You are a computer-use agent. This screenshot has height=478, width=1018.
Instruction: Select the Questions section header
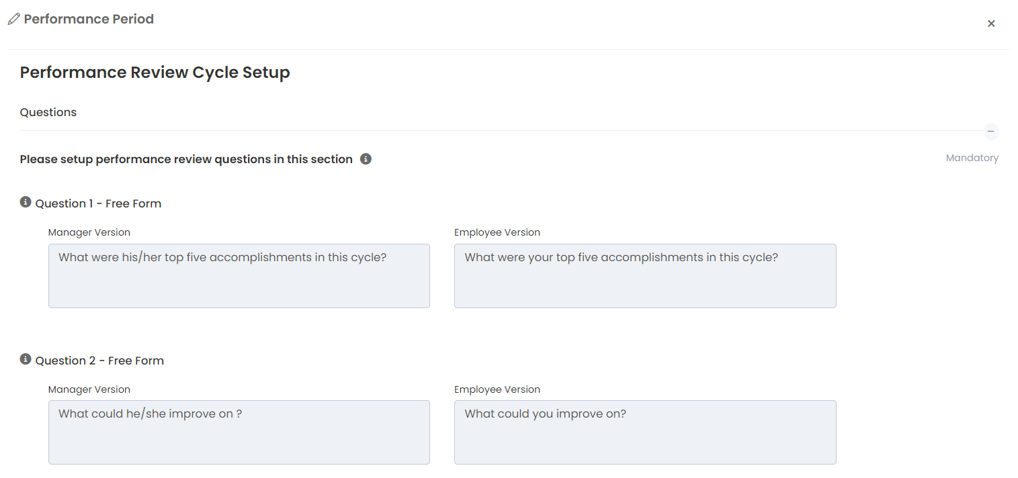[48, 112]
